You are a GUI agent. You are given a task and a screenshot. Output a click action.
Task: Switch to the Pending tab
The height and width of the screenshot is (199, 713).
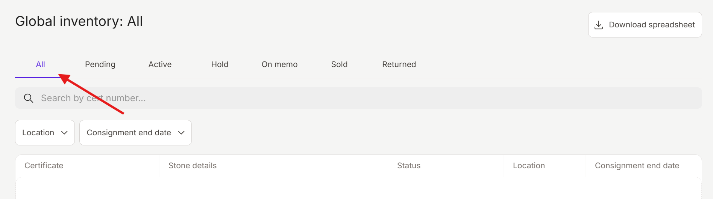pyautogui.click(x=100, y=64)
